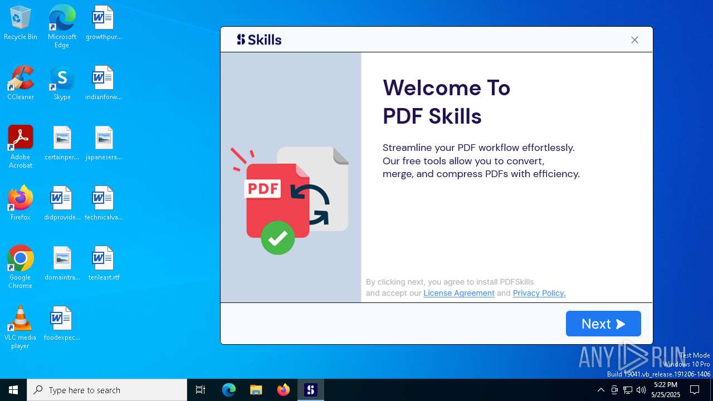Select the Firefox desktop shortcut
Viewport: 713px width, 401px height.
pyautogui.click(x=21, y=204)
